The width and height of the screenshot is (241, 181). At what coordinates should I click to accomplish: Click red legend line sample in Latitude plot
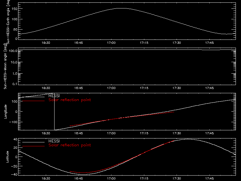[33, 146]
